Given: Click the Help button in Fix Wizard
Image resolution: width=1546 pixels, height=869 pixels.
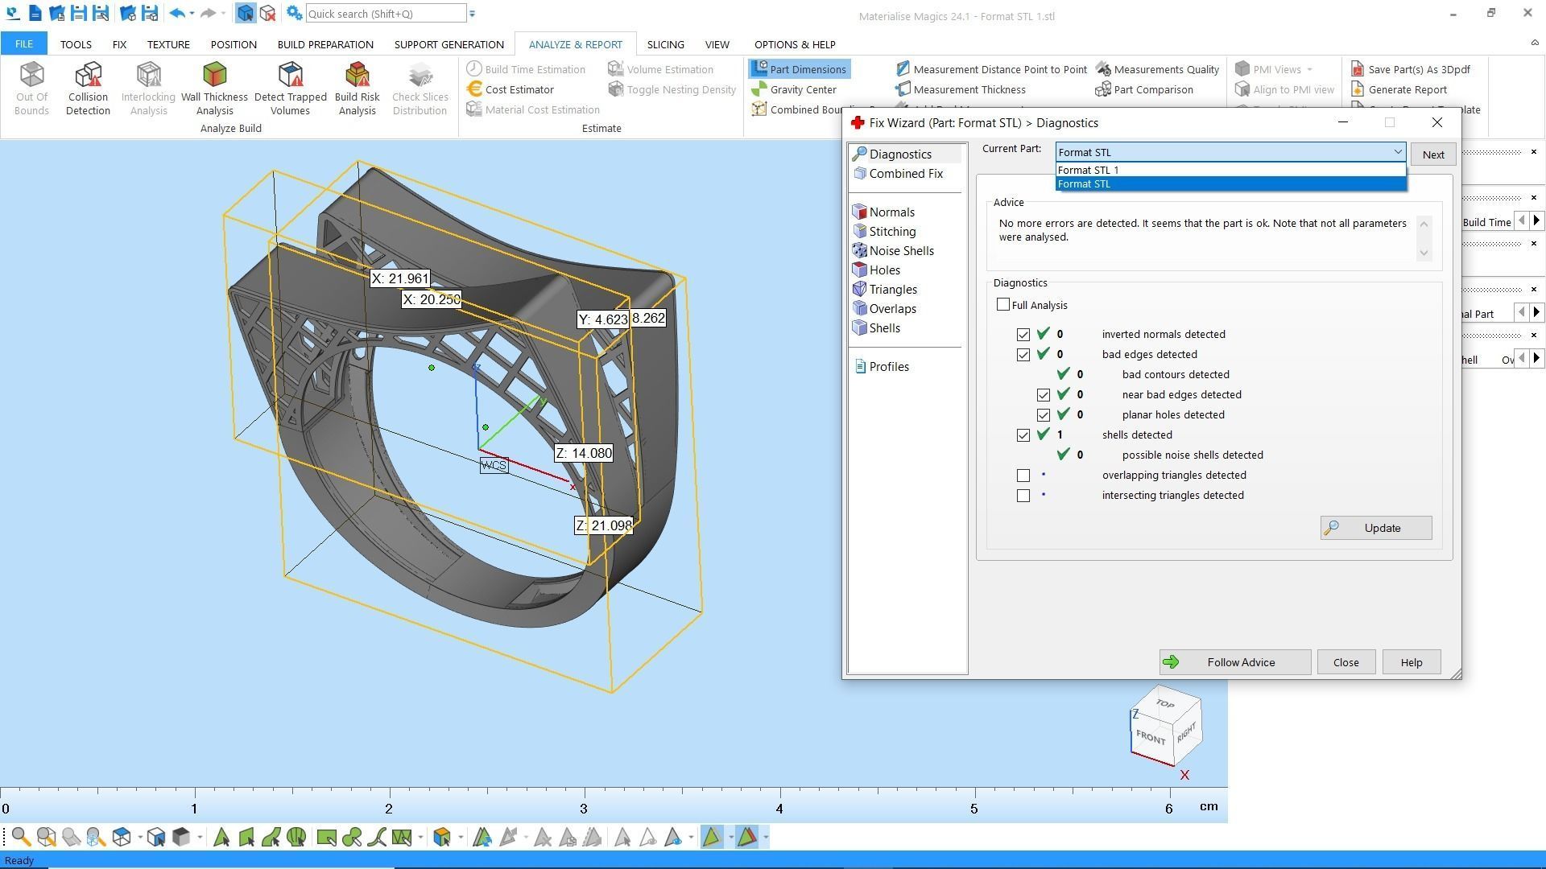Looking at the screenshot, I should tap(1412, 662).
